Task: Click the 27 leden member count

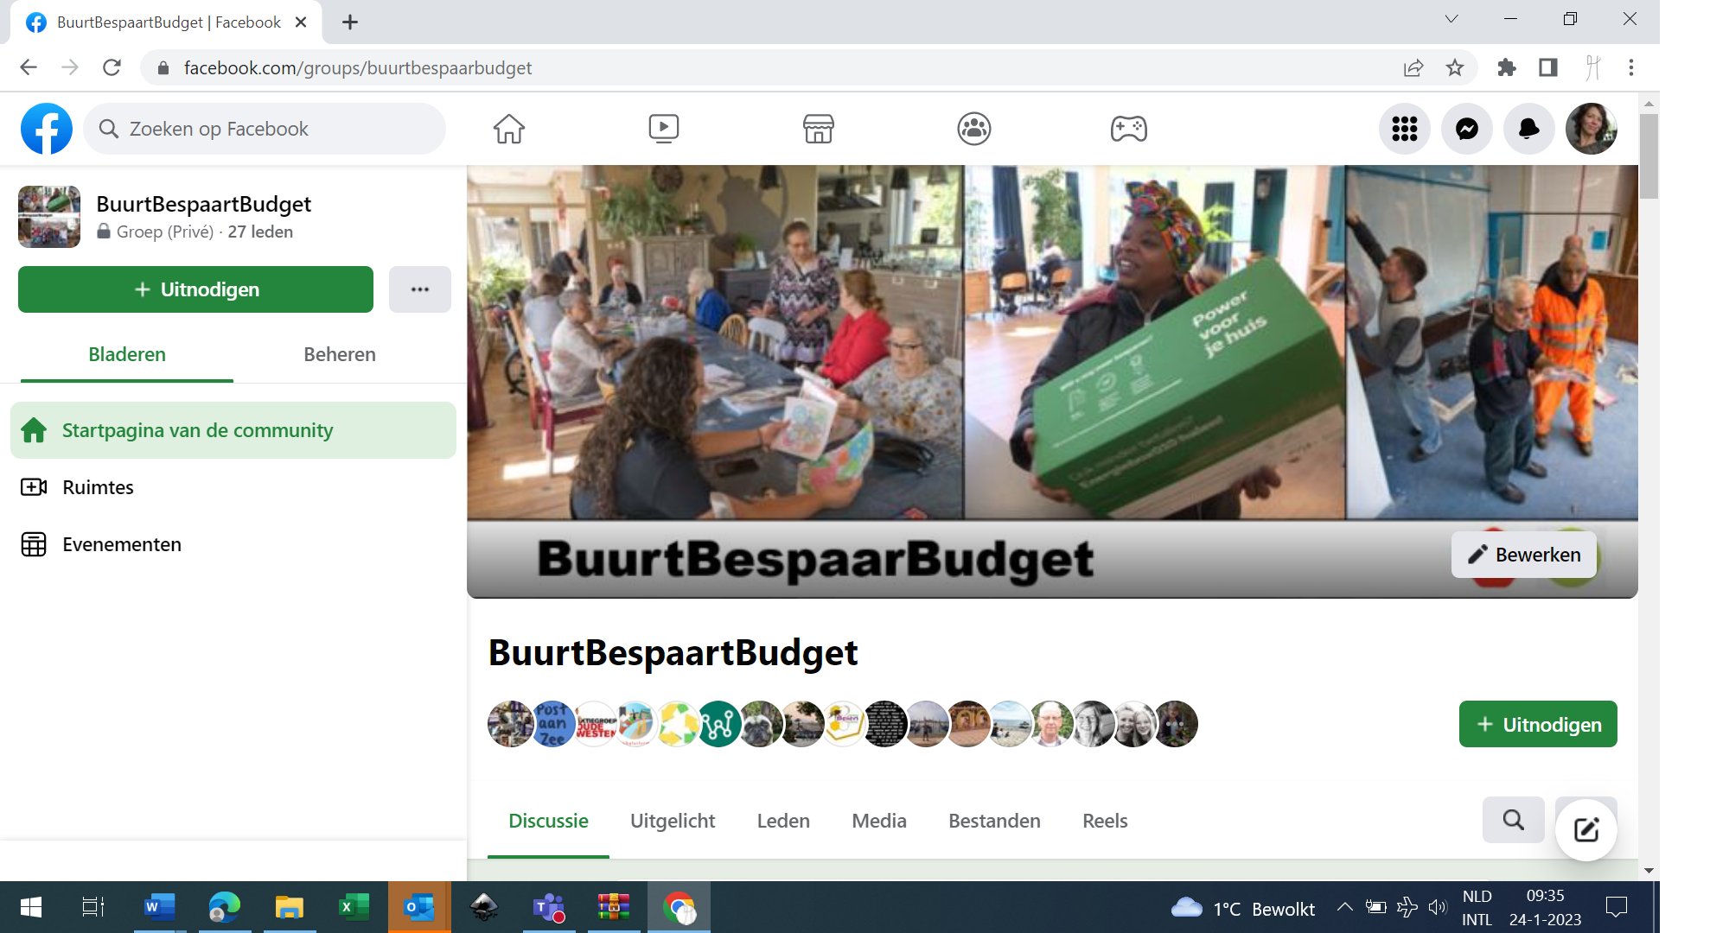Action: click(260, 232)
